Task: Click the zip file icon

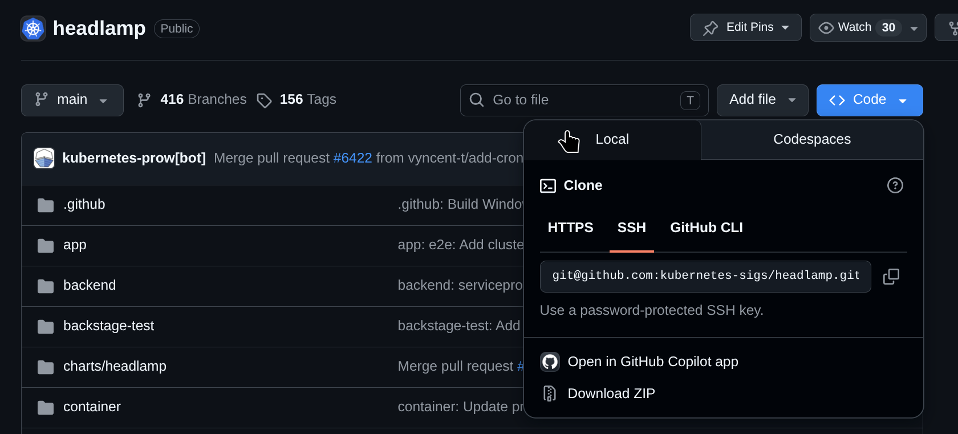Action: 550,394
